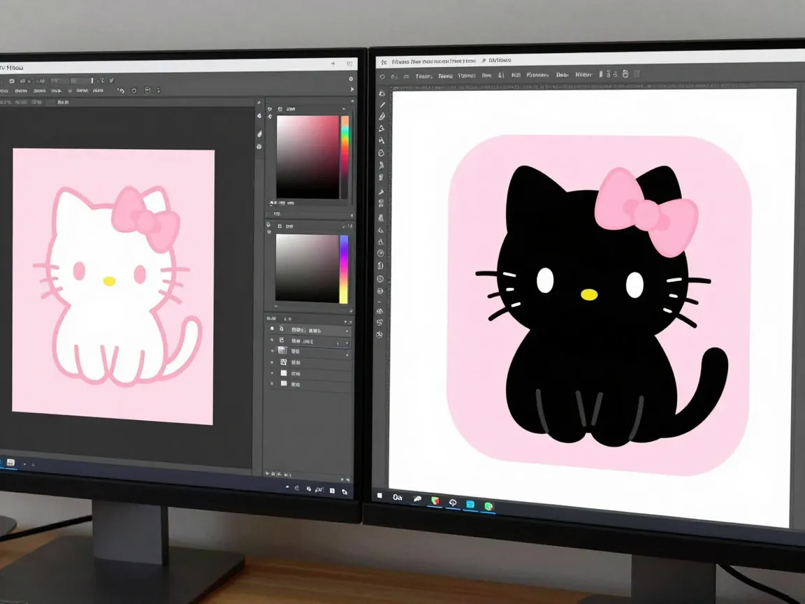Image resolution: width=805 pixels, height=604 pixels.
Task: Click the small arrow icon below the left monitor's gear
Action: pos(351,89)
